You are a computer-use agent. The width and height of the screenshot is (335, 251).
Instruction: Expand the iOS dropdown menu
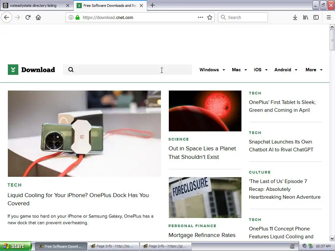(x=261, y=70)
